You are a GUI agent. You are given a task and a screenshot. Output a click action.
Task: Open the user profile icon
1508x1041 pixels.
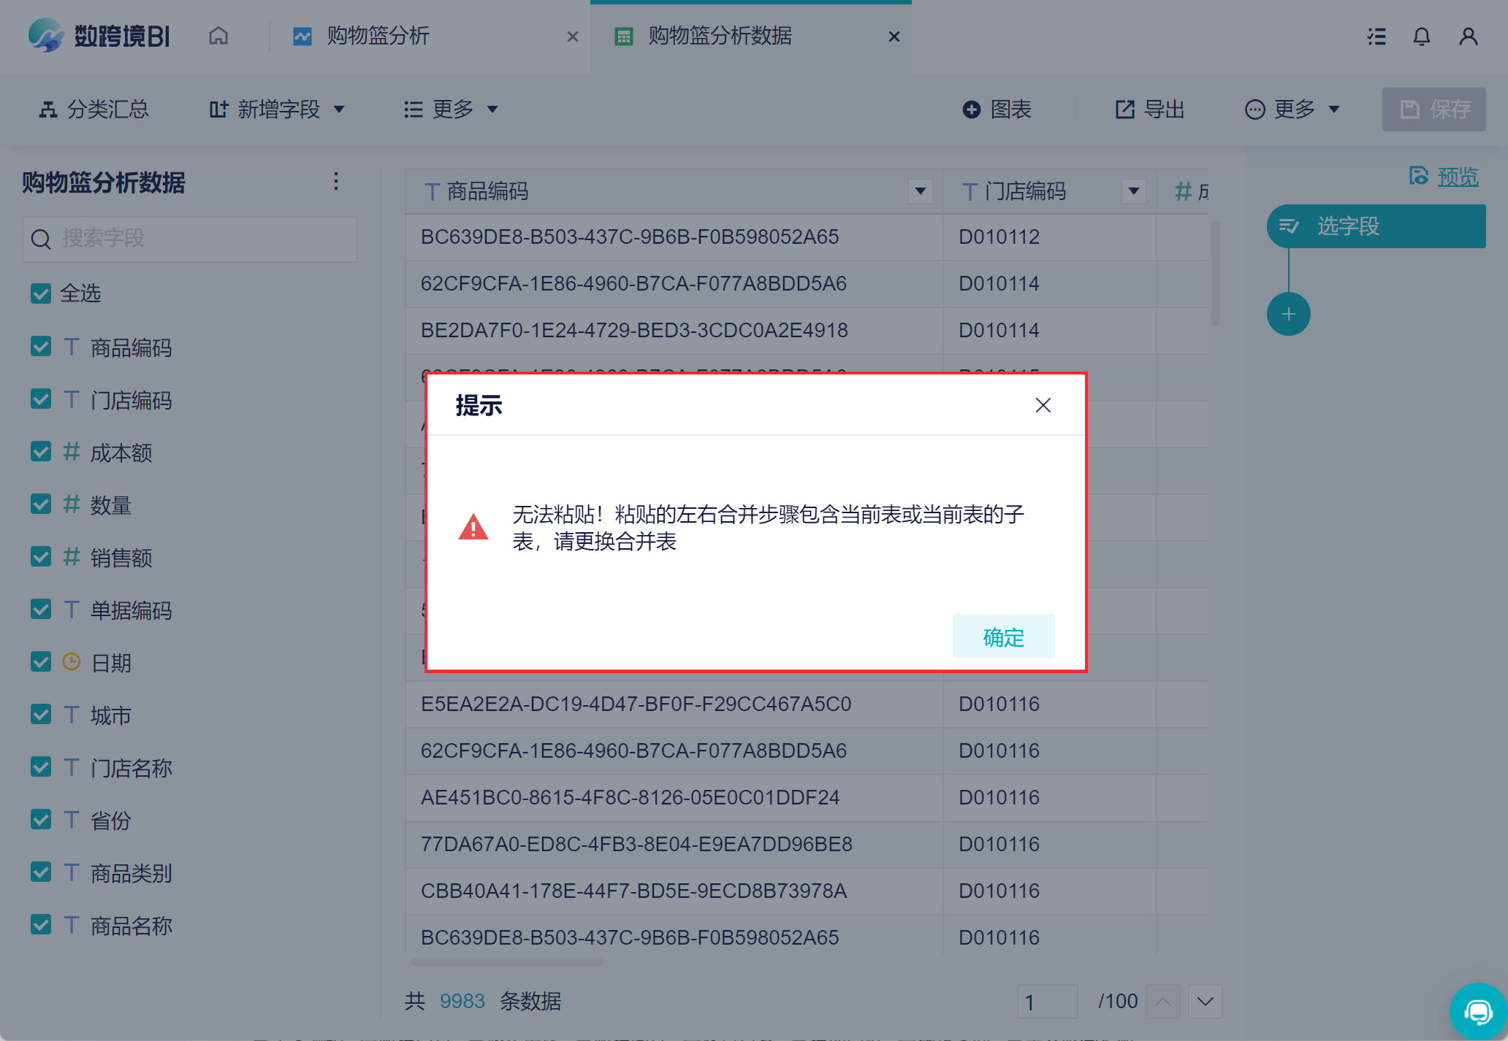pyautogui.click(x=1468, y=37)
